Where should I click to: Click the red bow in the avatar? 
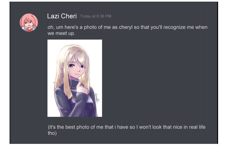coord(29,30)
